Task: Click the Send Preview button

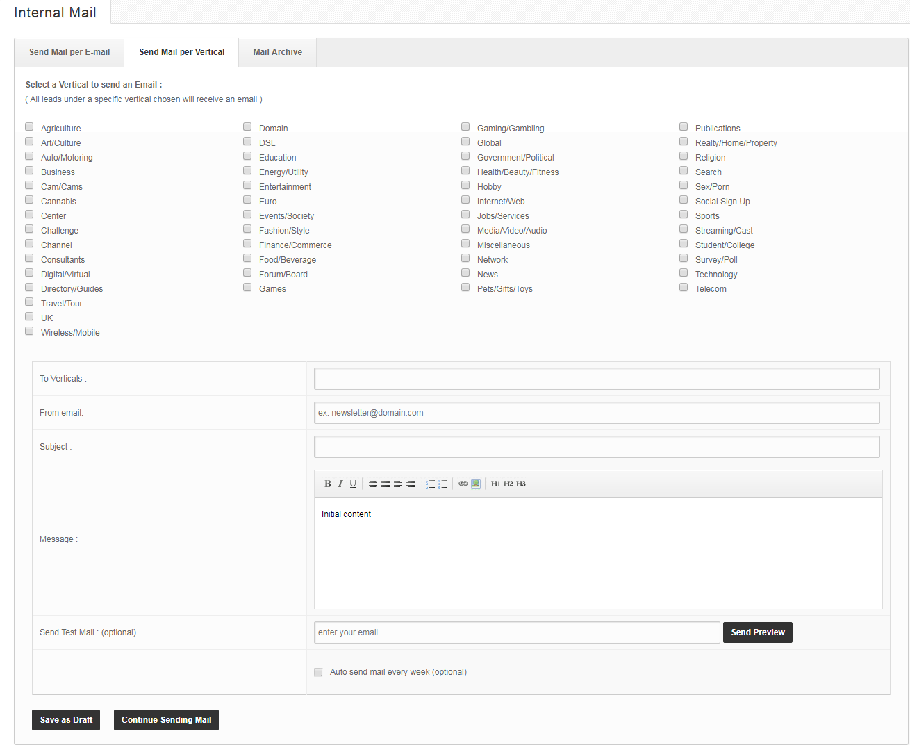Action: (x=758, y=632)
